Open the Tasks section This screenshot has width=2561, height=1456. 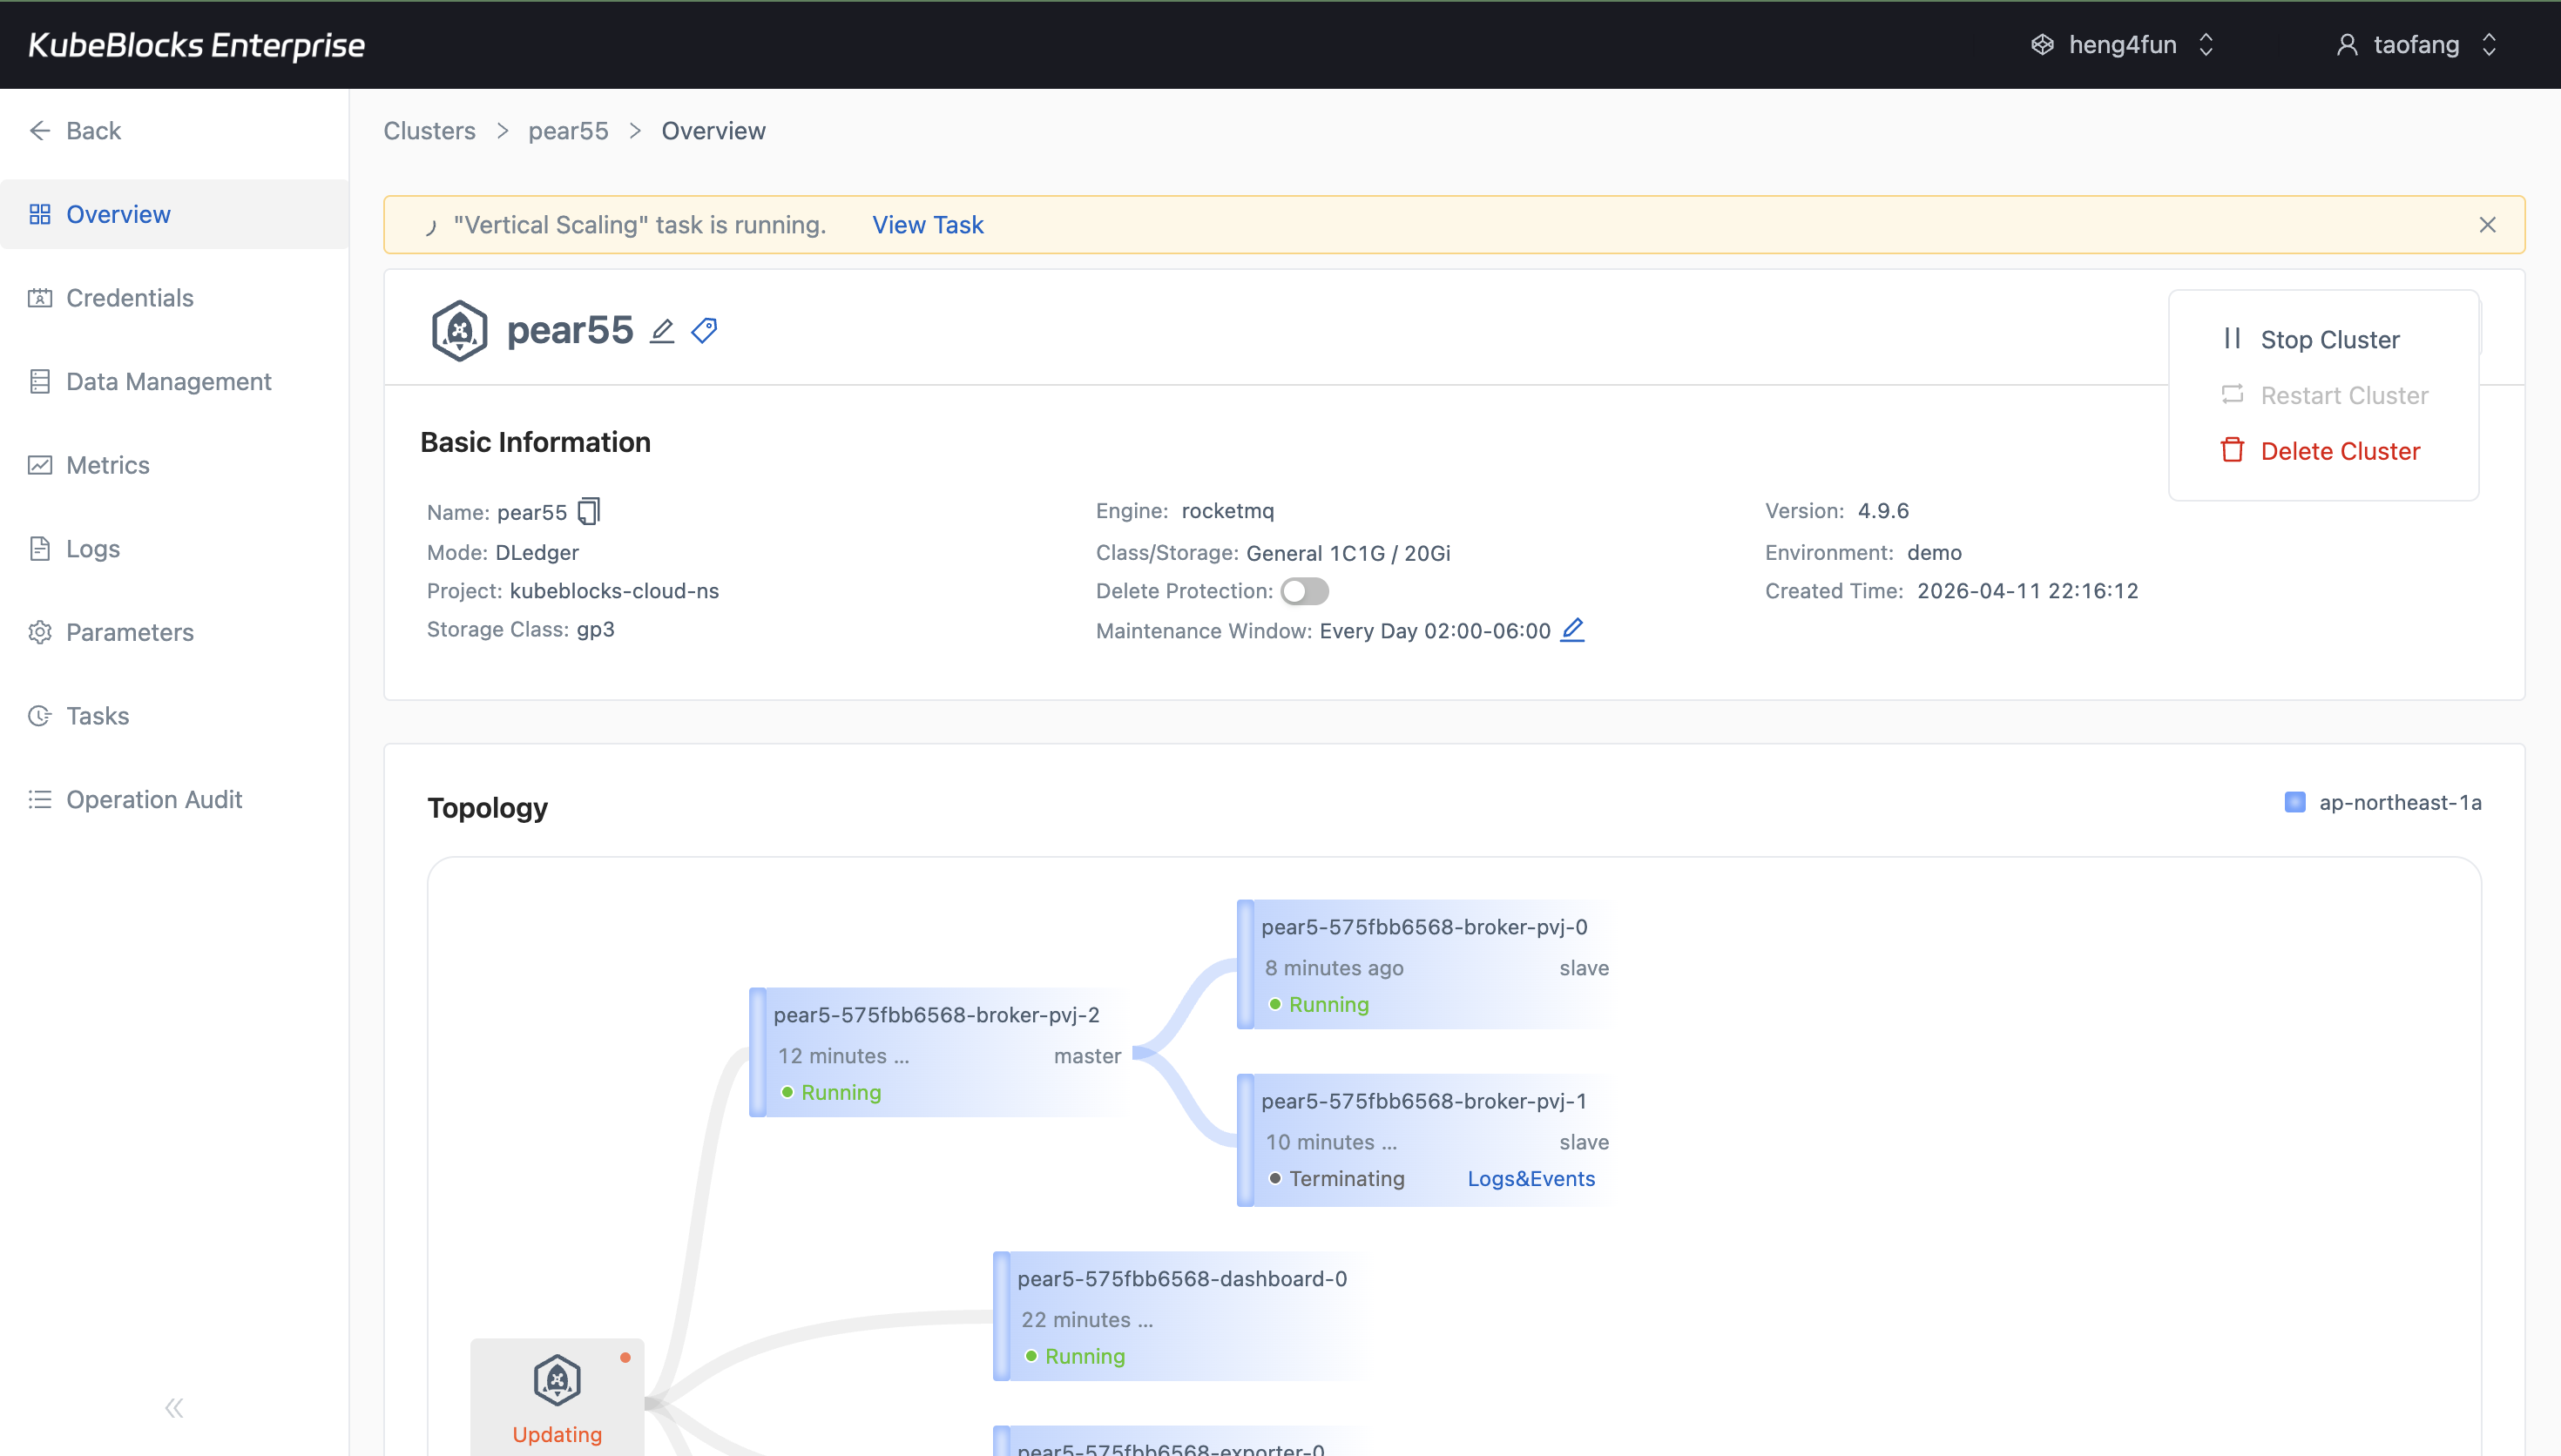[x=97, y=715]
